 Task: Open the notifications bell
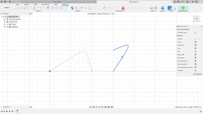(x=193, y=2)
